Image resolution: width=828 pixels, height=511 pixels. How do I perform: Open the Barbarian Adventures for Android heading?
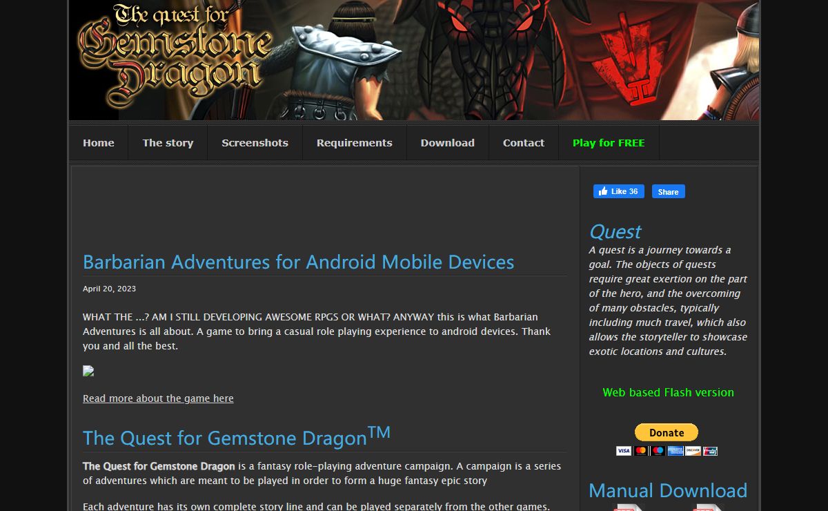point(298,262)
